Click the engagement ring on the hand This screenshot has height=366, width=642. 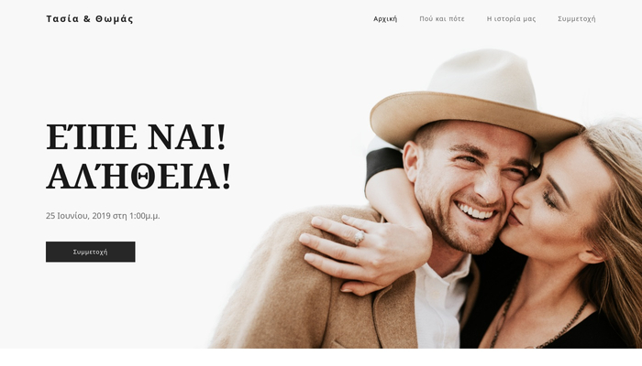pos(360,236)
